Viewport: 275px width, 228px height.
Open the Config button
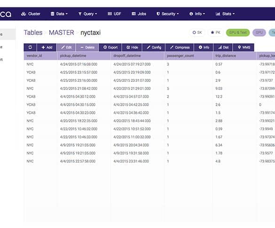(x=154, y=47)
